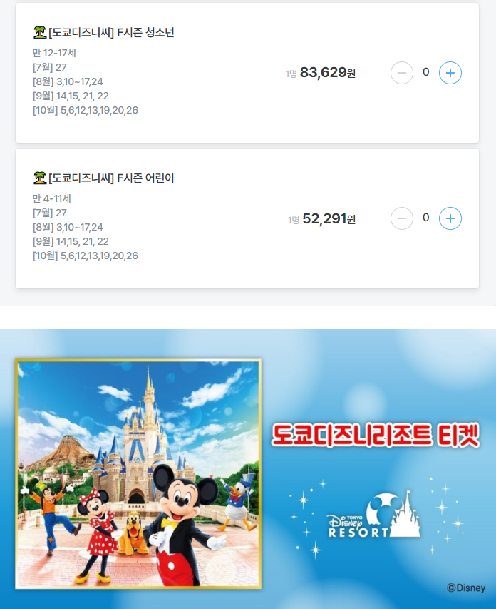Click quantity value of 어린이 ticket
The image size is (496, 609).
[x=426, y=218]
